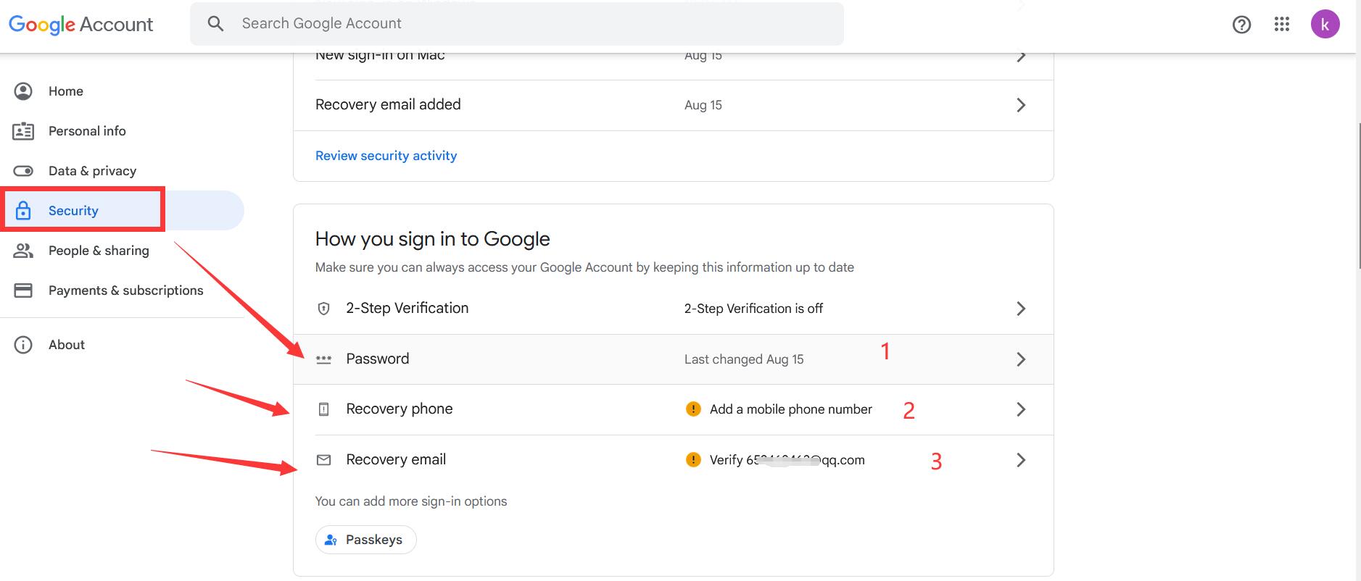1361x581 pixels.
Task: Open the purple 'k' account avatar
Action: click(x=1325, y=25)
